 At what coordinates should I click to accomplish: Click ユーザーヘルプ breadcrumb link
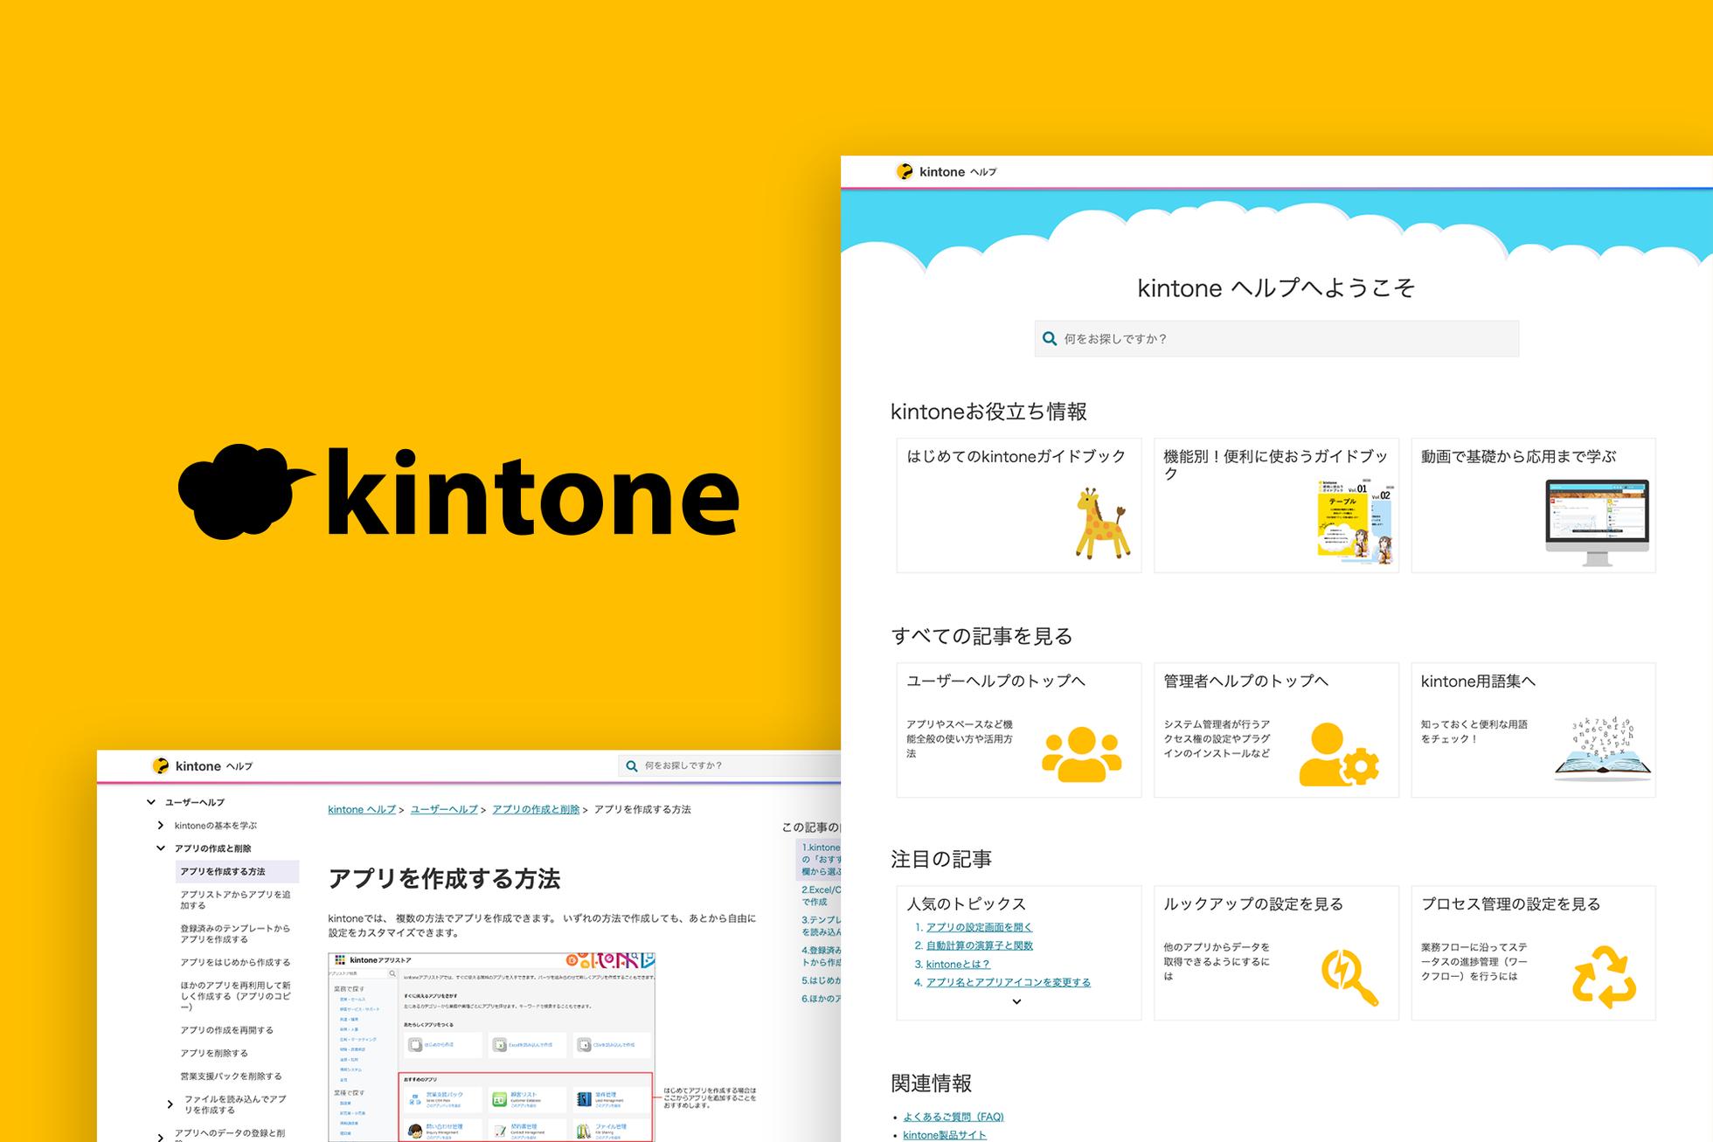(x=444, y=810)
